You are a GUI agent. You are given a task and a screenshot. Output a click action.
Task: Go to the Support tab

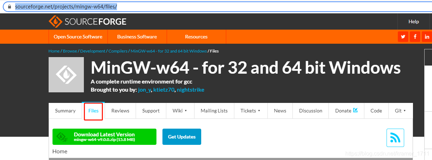(x=151, y=111)
